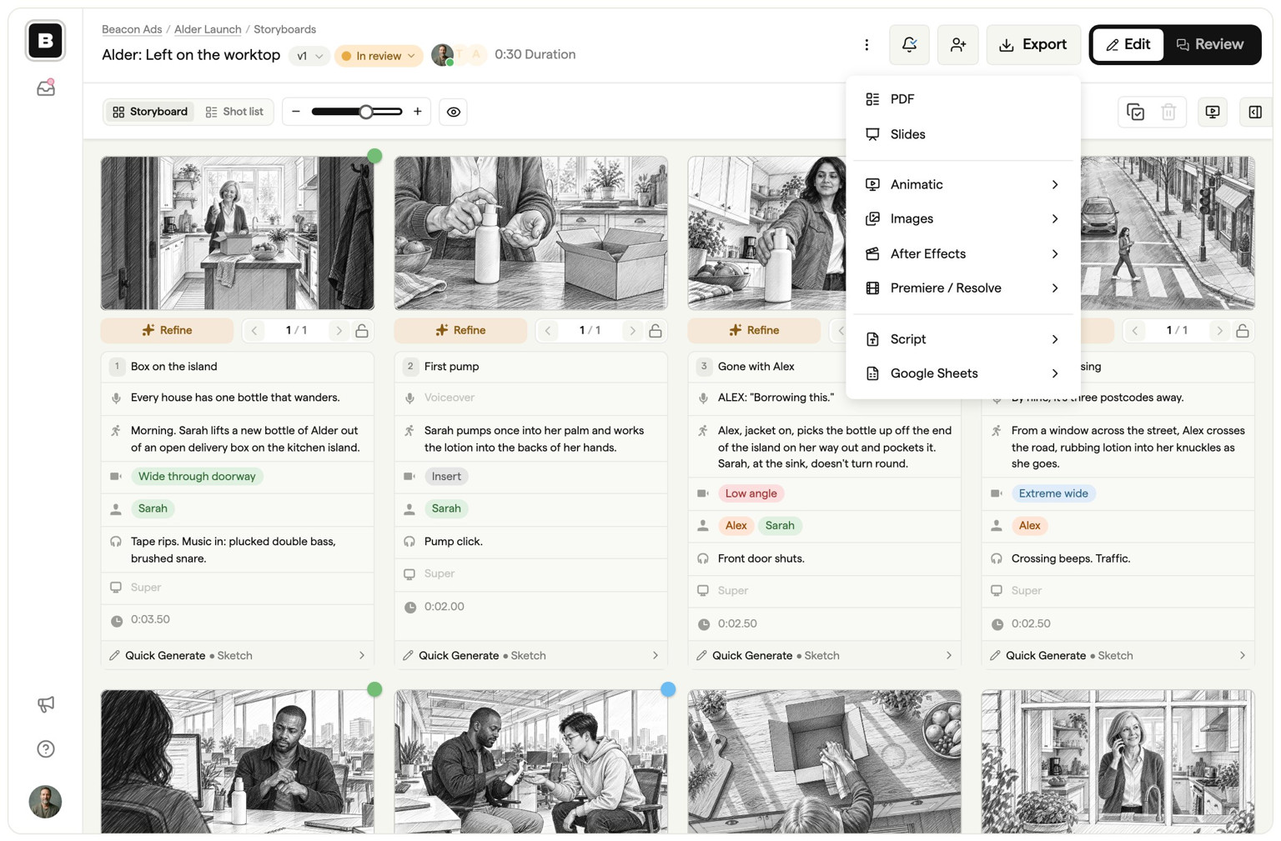Open the In review status dropdown

pyautogui.click(x=379, y=56)
